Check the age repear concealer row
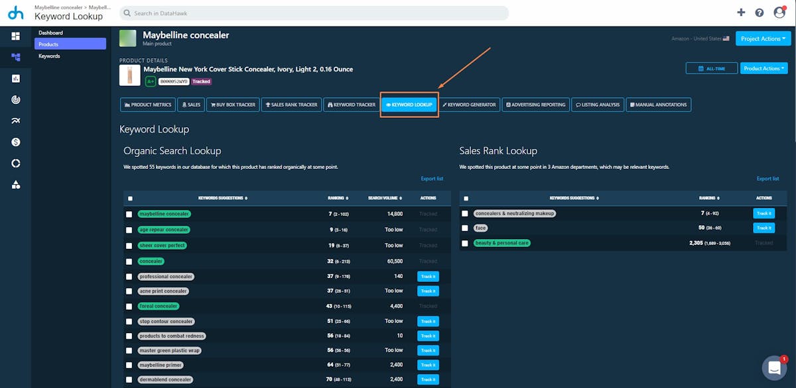The height and width of the screenshot is (388, 796). point(129,230)
